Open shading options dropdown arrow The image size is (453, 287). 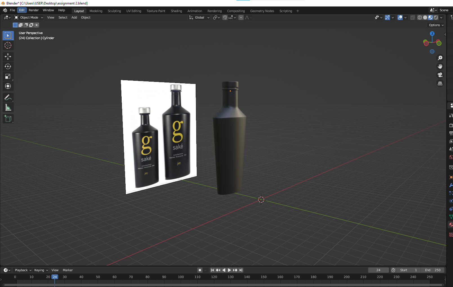coord(441,17)
